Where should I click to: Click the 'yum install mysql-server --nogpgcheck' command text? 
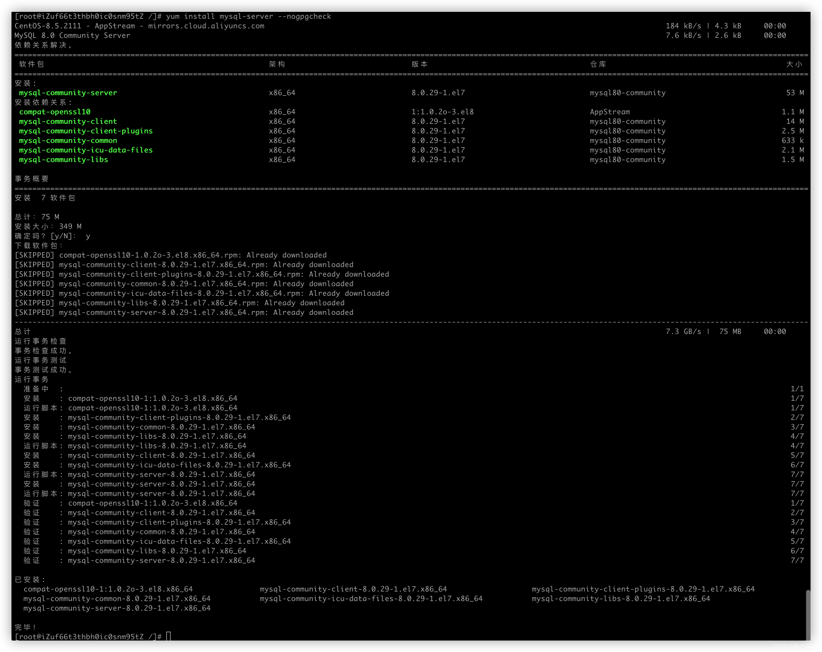(249, 16)
